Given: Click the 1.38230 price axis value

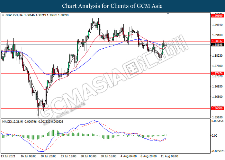Looking at the screenshot, I should (x=217, y=56).
